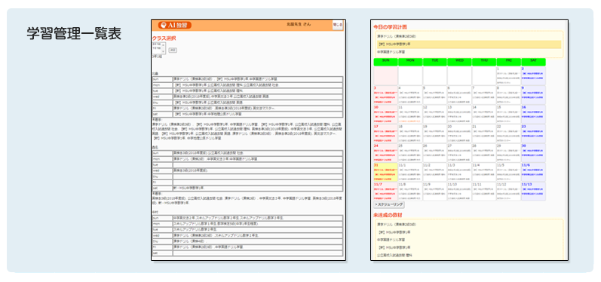This screenshot has height=282, width=601.
Task: Click the FRI calendar column header
Action: pos(509,62)
